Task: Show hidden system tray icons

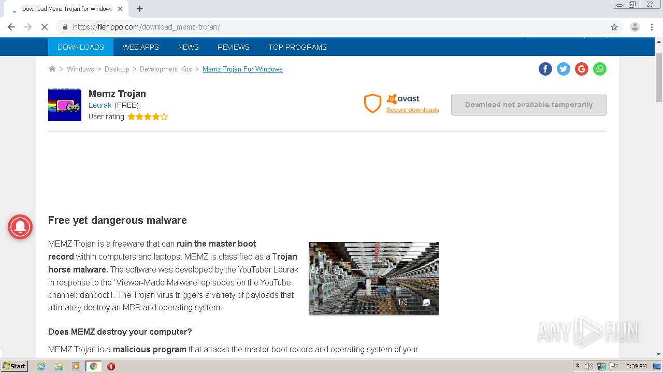Action: (578, 366)
